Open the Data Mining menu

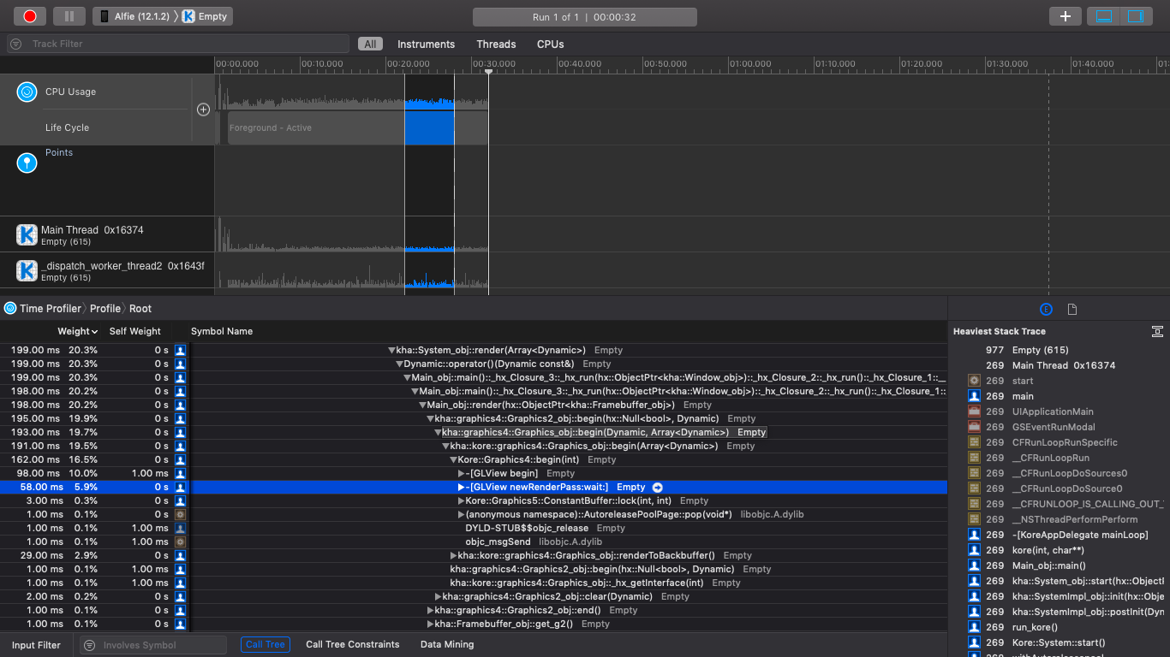(446, 644)
